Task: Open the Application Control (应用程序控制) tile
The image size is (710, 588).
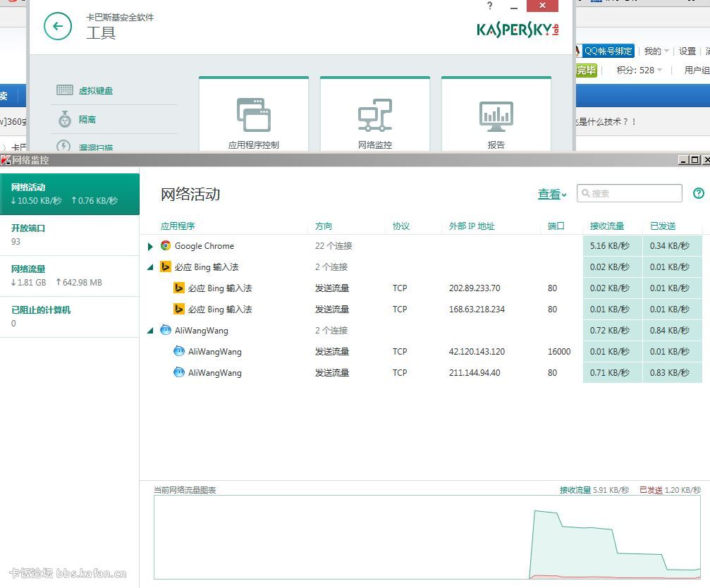Action: coord(254,114)
